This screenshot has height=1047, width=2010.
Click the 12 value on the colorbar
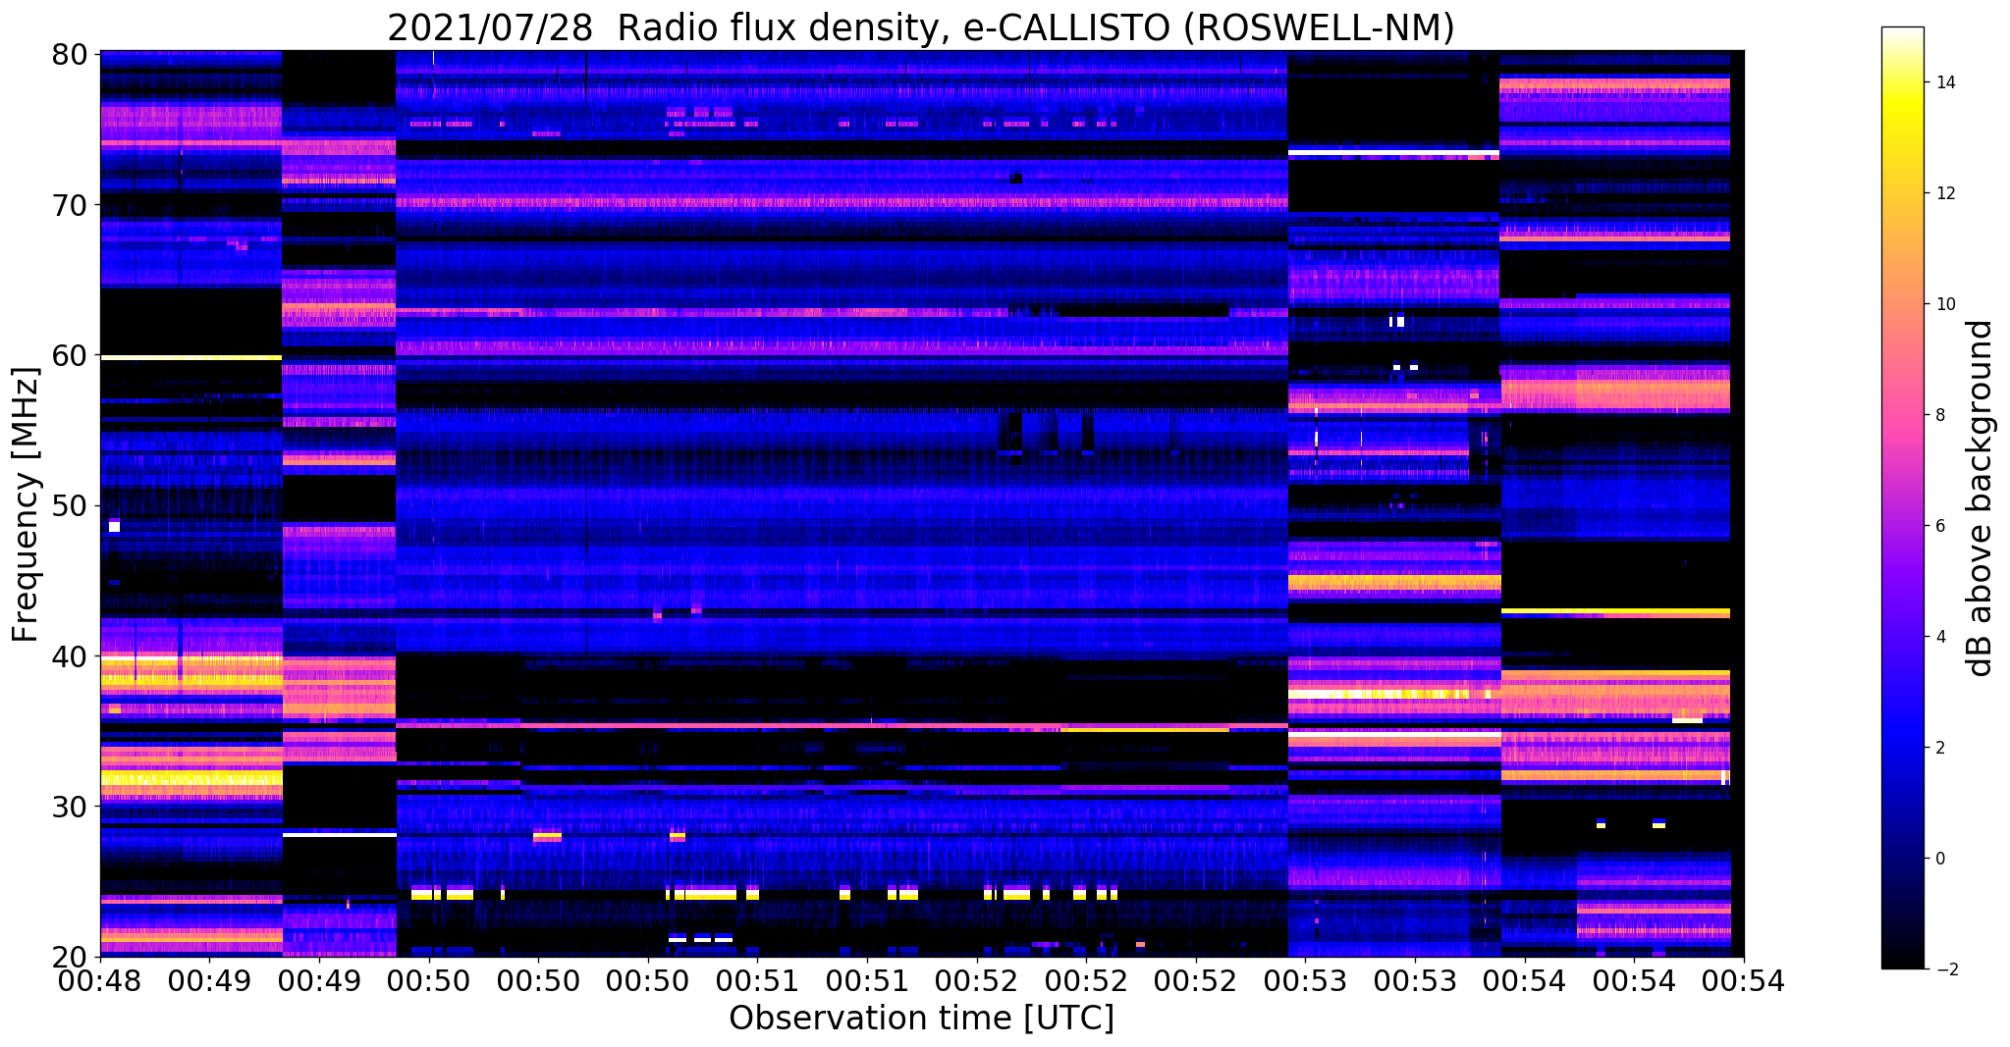(x=1944, y=193)
